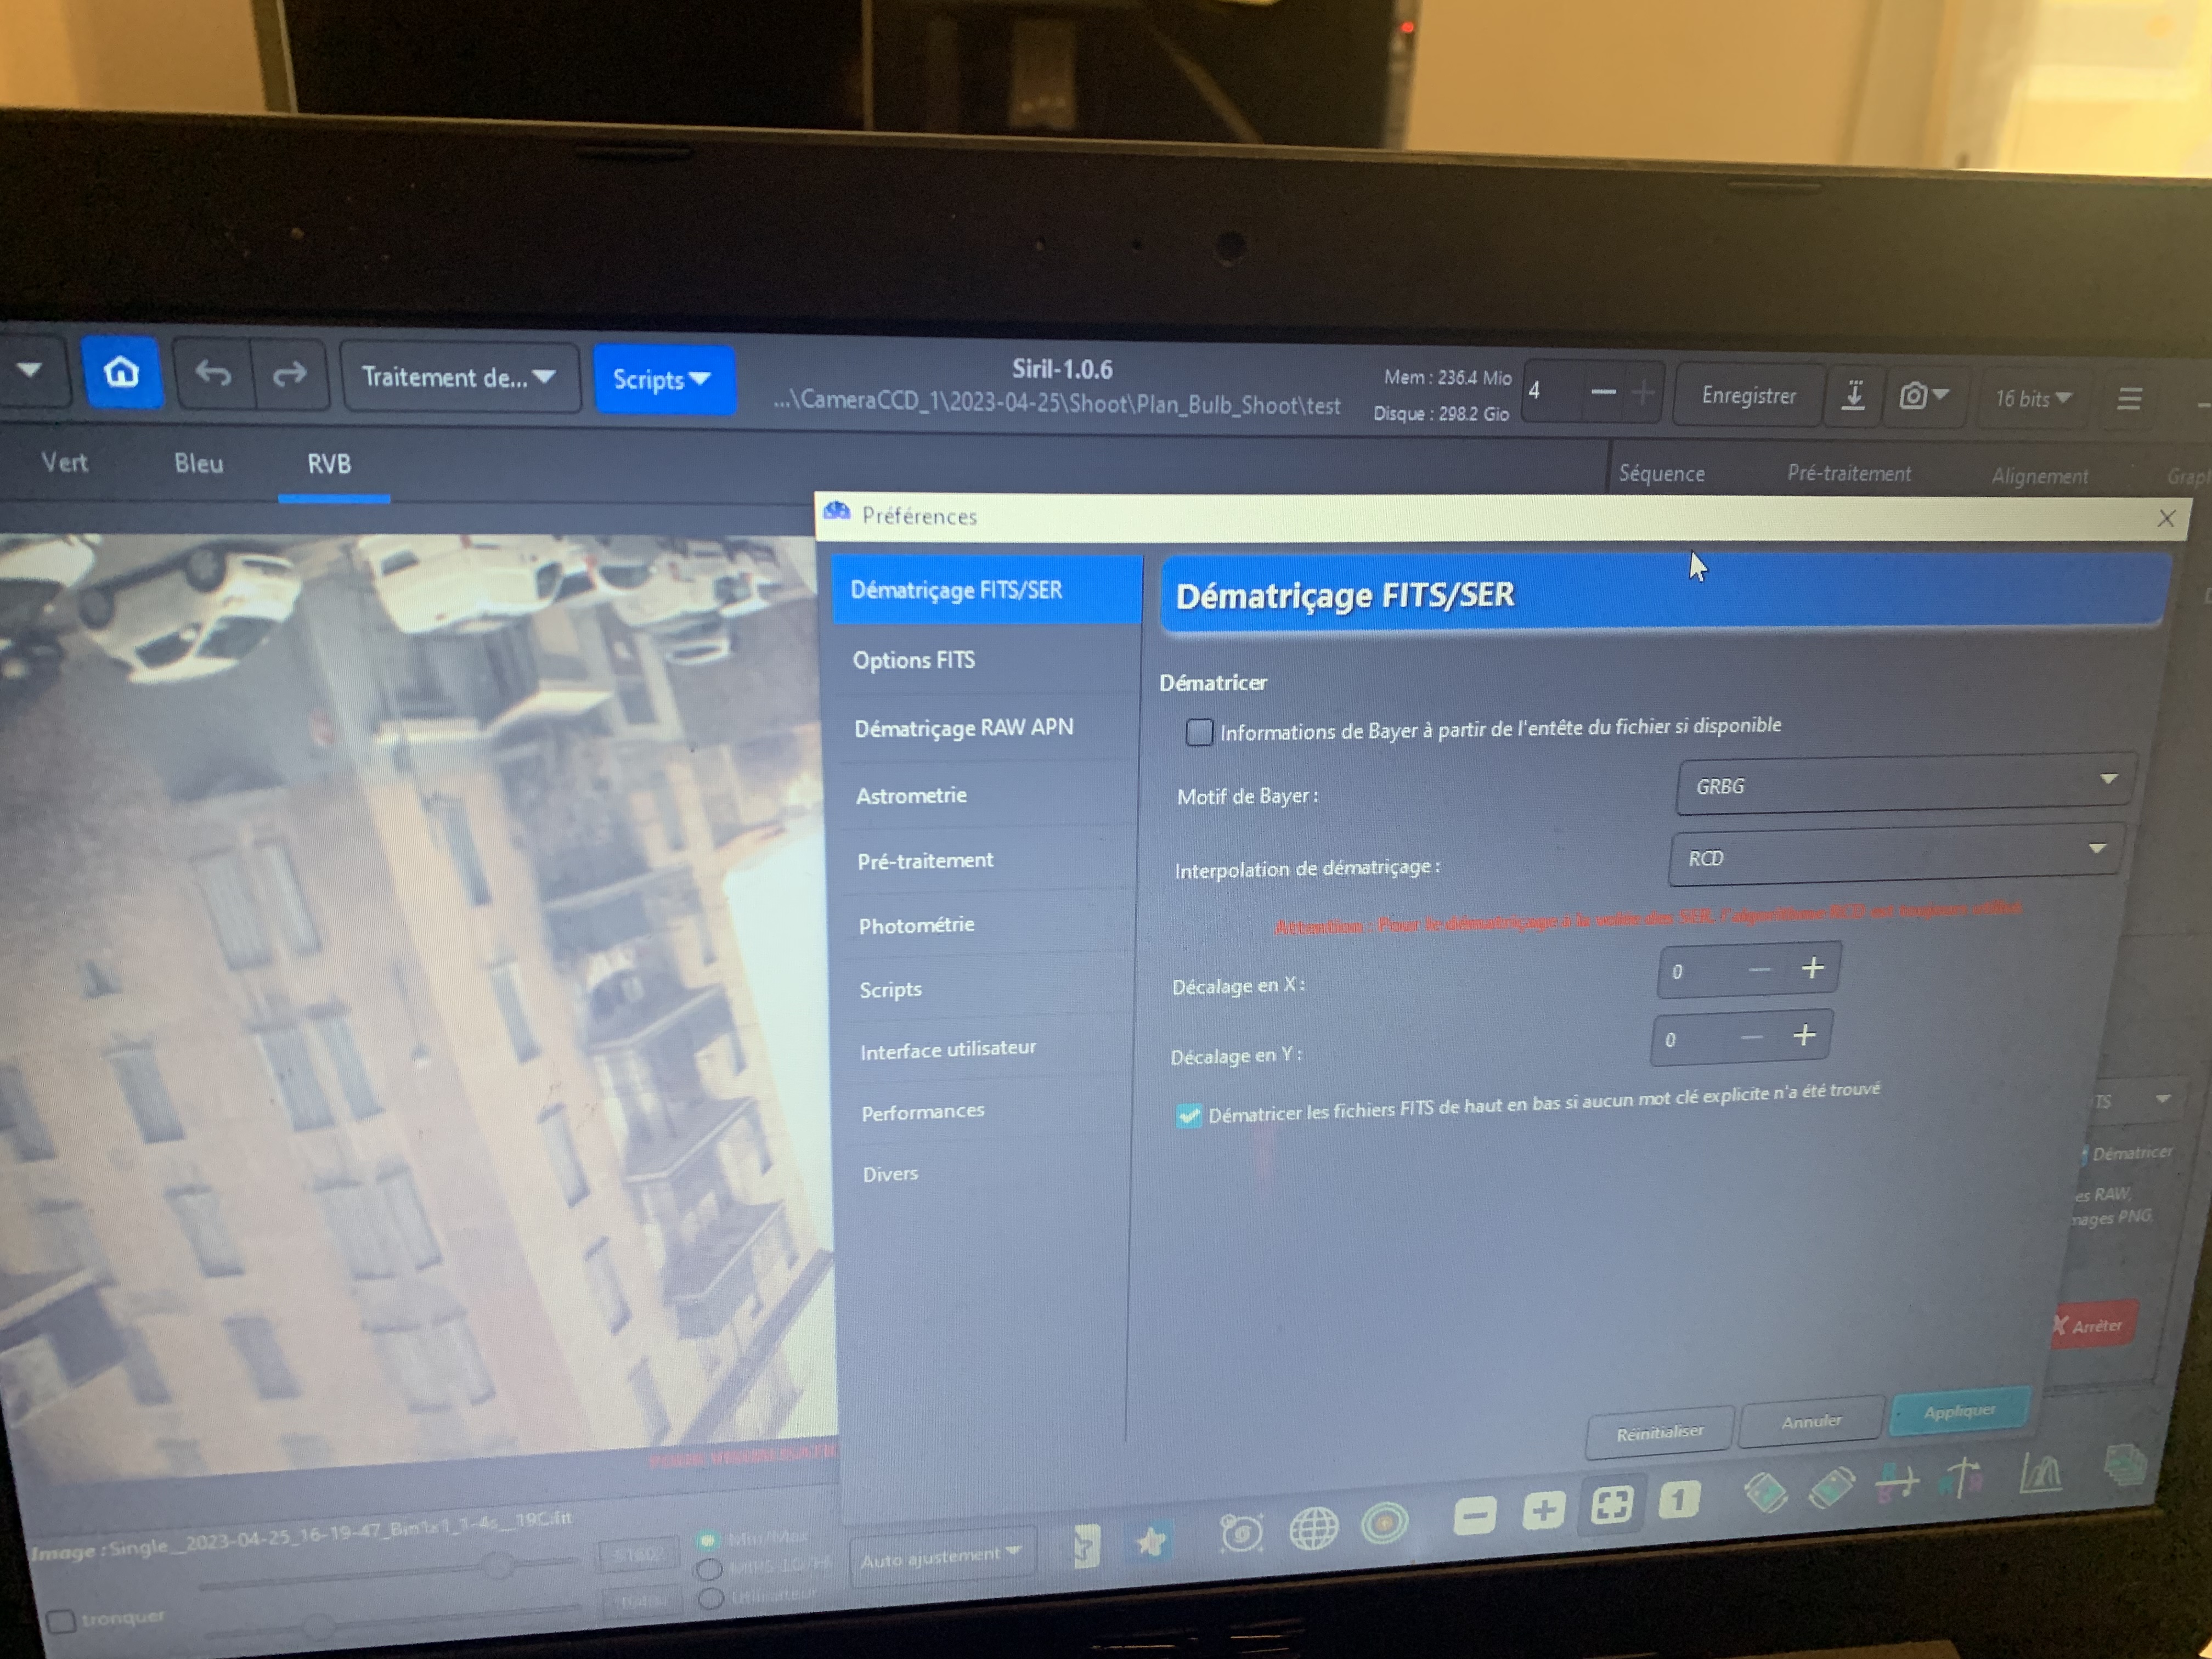Screen dimensions: 2212x1659
Task: Open the histogram tool icon
Action: [2040, 1472]
